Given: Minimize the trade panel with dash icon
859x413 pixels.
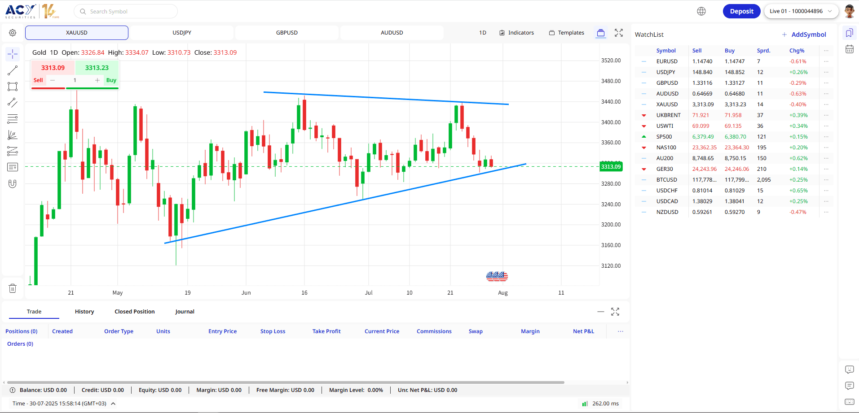Looking at the screenshot, I should (601, 312).
